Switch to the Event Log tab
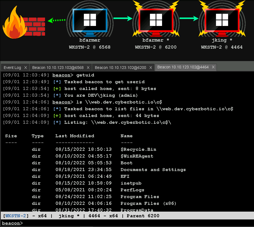 [x=12, y=68]
